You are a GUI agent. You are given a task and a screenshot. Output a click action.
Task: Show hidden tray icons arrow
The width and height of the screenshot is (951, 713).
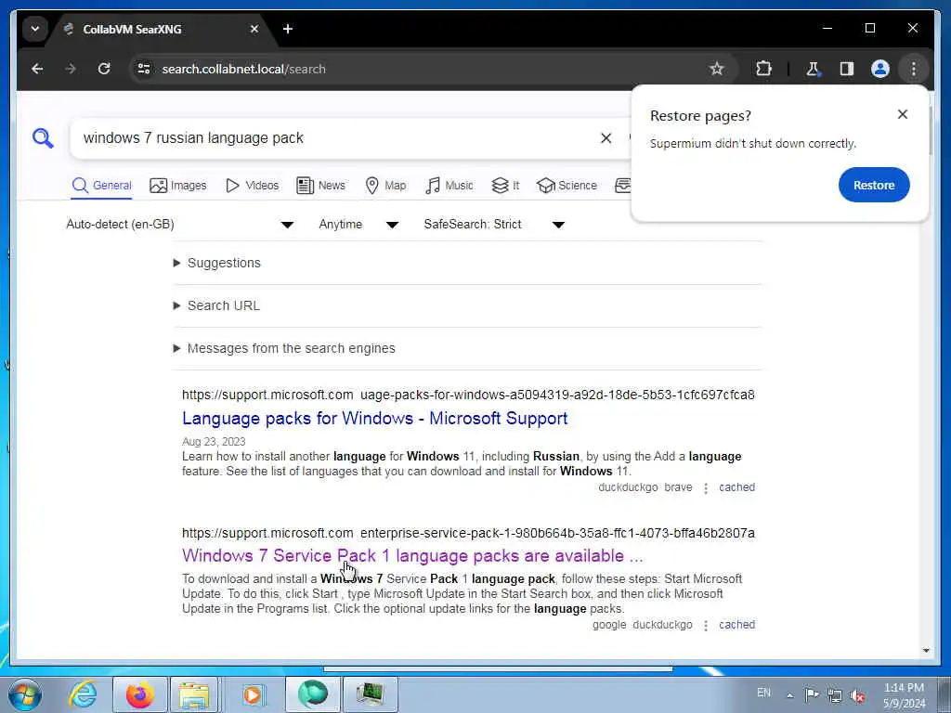pyautogui.click(x=789, y=695)
